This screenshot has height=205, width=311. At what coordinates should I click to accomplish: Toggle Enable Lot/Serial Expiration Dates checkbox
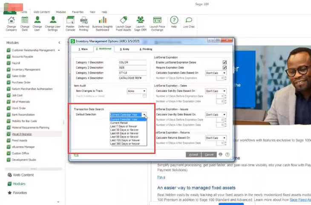pos(225,62)
